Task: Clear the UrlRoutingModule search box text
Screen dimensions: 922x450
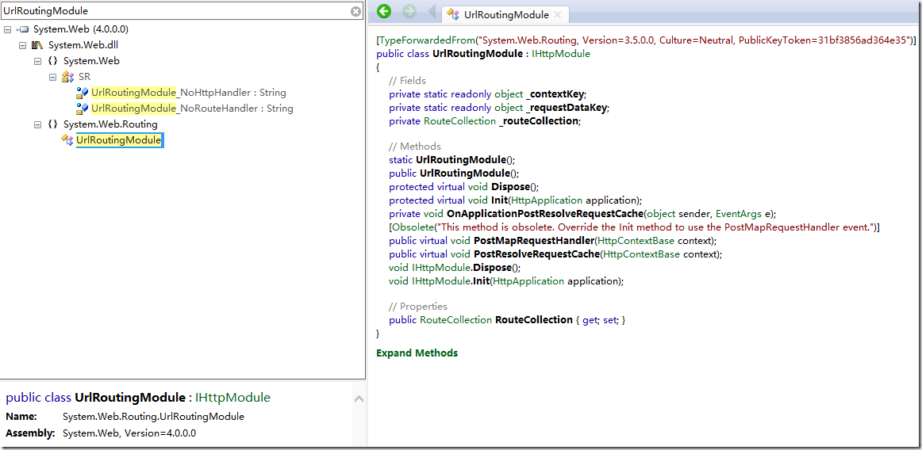Action: pos(356,12)
